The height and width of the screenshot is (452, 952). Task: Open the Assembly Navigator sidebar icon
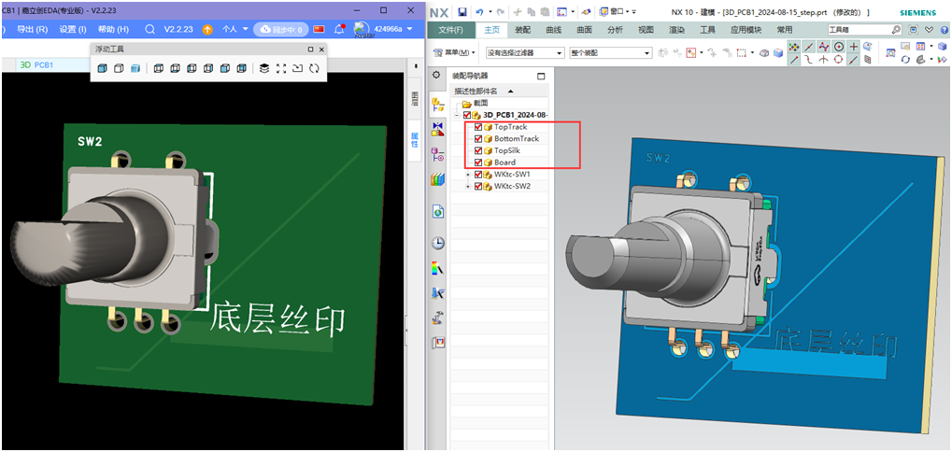point(438,105)
